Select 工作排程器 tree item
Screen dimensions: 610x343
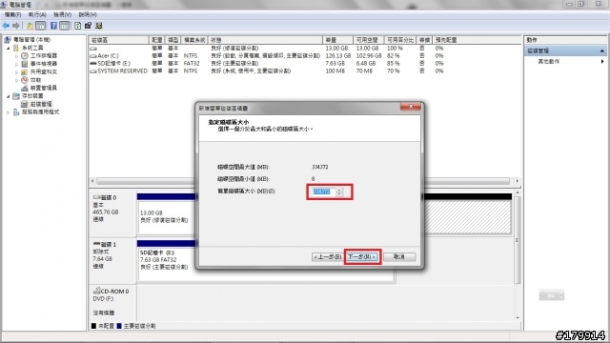pyautogui.click(x=44, y=55)
